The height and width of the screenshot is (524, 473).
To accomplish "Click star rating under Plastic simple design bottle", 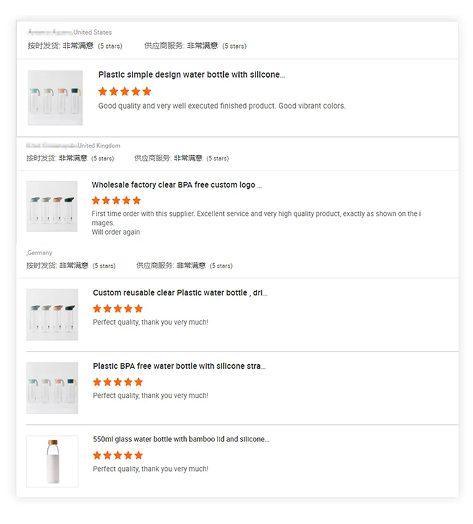I will (125, 92).
